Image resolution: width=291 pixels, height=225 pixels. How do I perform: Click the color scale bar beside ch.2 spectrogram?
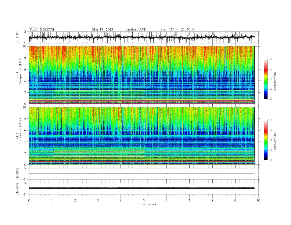pyautogui.click(x=266, y=140)
